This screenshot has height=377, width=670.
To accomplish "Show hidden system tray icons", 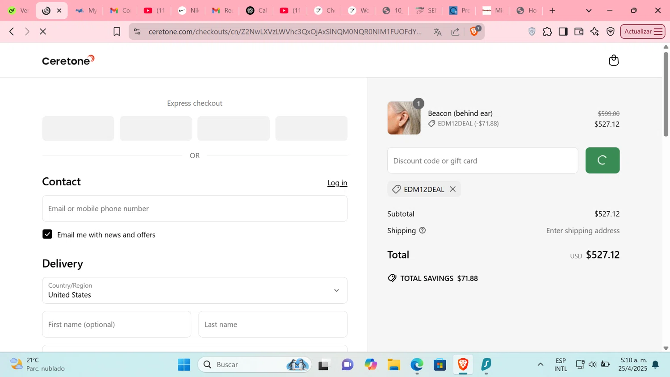I will [540, 364].
